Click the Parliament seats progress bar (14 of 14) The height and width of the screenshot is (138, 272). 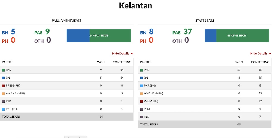click(x=99, y=36)
